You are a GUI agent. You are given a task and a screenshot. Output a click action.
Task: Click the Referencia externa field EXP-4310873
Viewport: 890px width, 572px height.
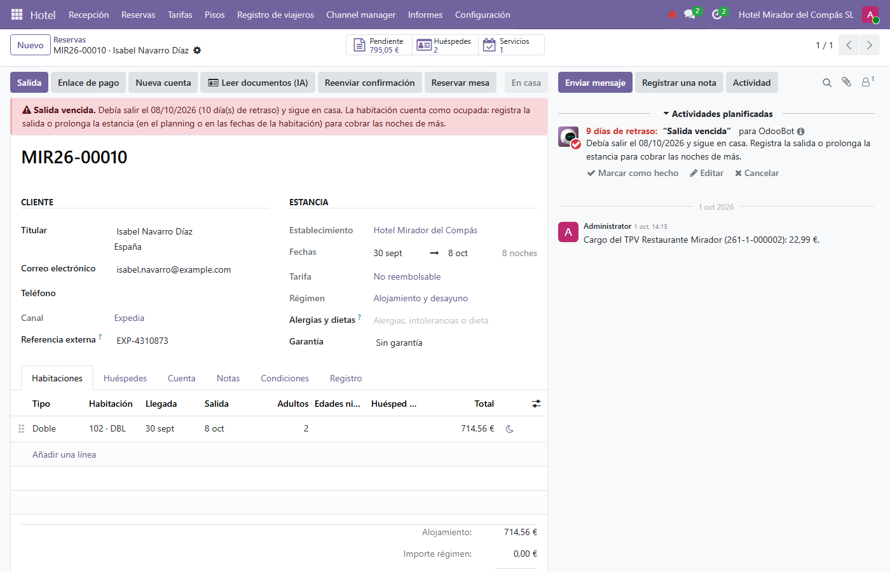(x=191, y=341)
